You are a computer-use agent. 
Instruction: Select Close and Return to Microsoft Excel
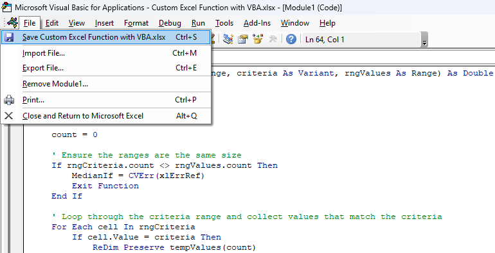click(106, 116)
